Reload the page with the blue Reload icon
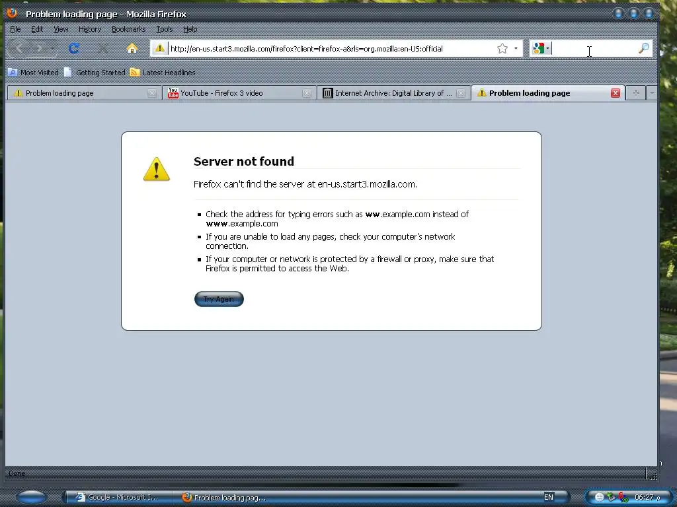 click(74, 48)
